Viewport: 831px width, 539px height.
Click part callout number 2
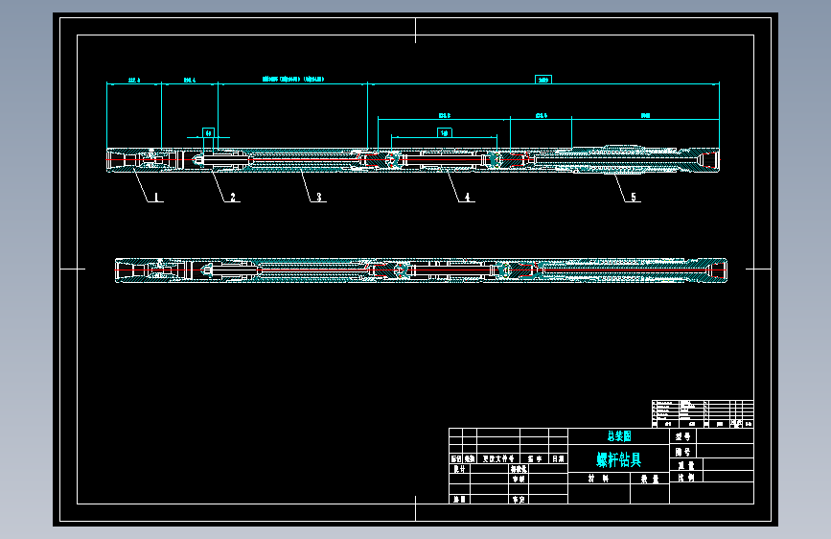pos(233,198)
